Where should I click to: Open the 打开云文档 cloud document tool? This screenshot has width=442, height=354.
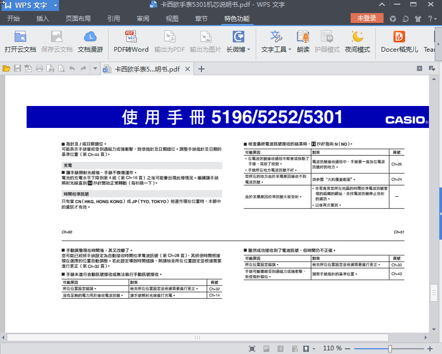20,41
